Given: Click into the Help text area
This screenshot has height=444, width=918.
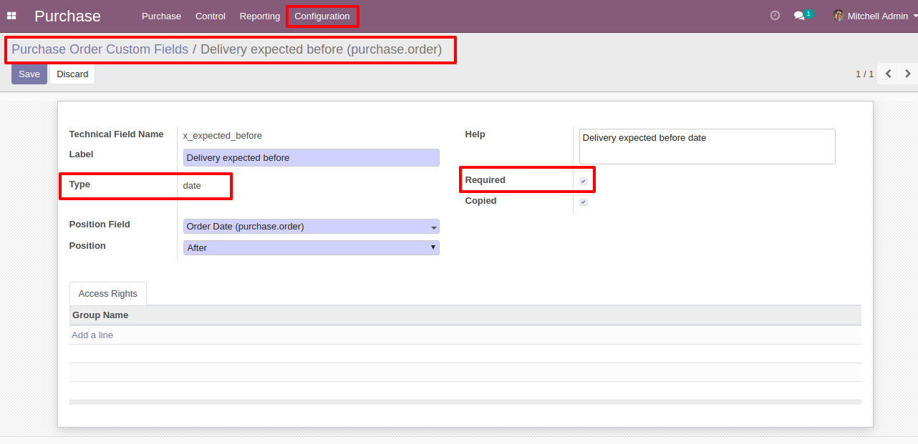Looking at the screenshot, I should click(x=707, y=147).
